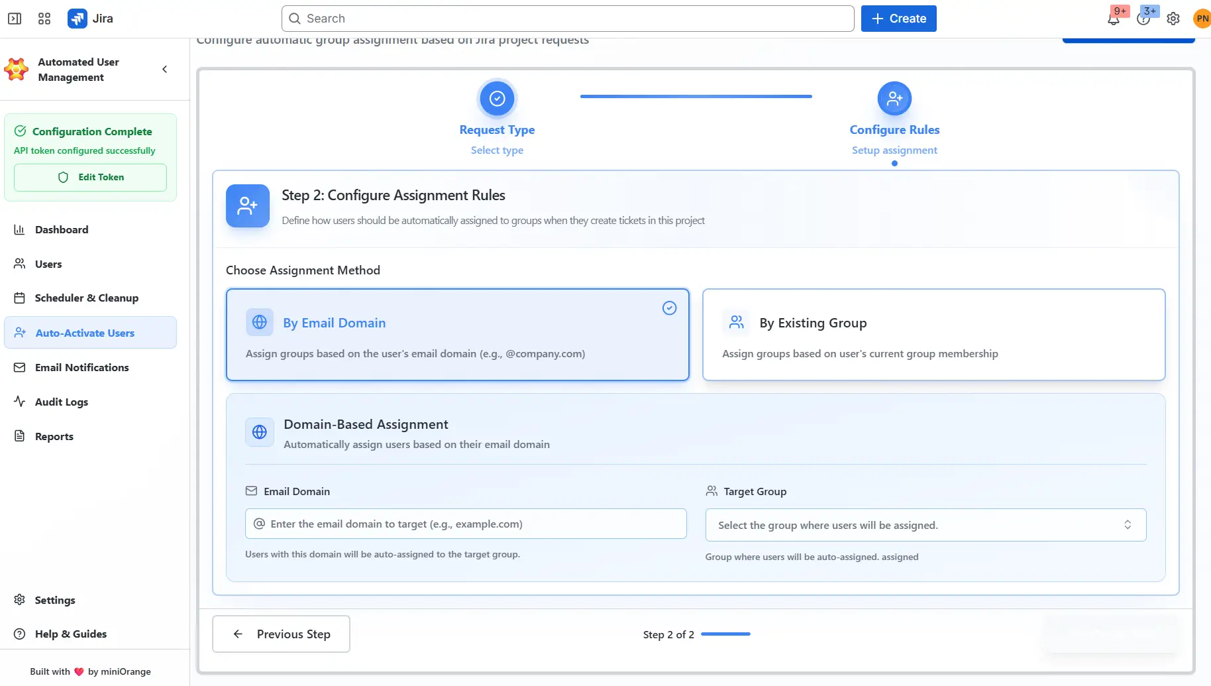
Task: Focus the Jira Search box
Action: [568, 19]
